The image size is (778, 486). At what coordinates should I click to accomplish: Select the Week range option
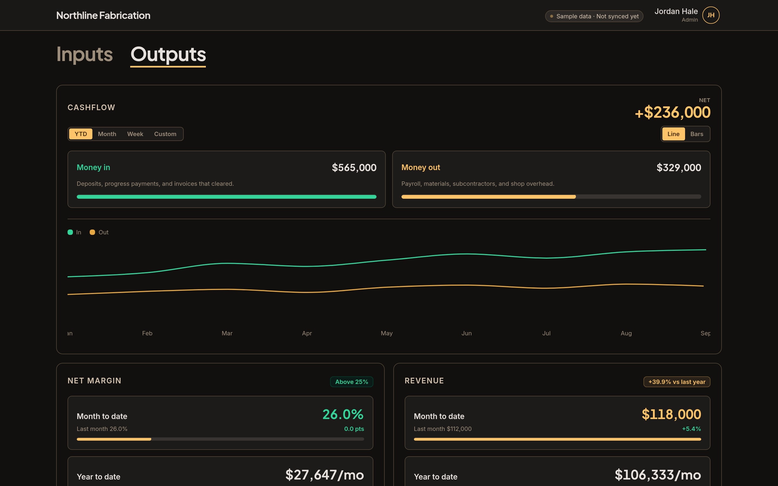135,134
